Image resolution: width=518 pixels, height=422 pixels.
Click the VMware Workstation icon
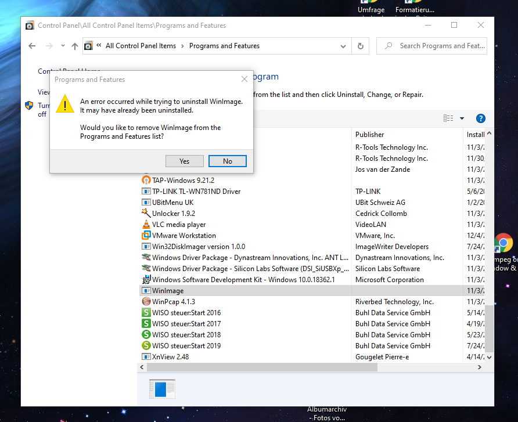[x=146, y=236]
